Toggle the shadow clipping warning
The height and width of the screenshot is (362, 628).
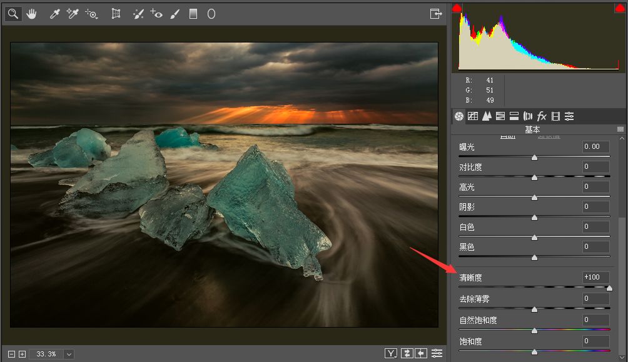[x=457, y=8]
